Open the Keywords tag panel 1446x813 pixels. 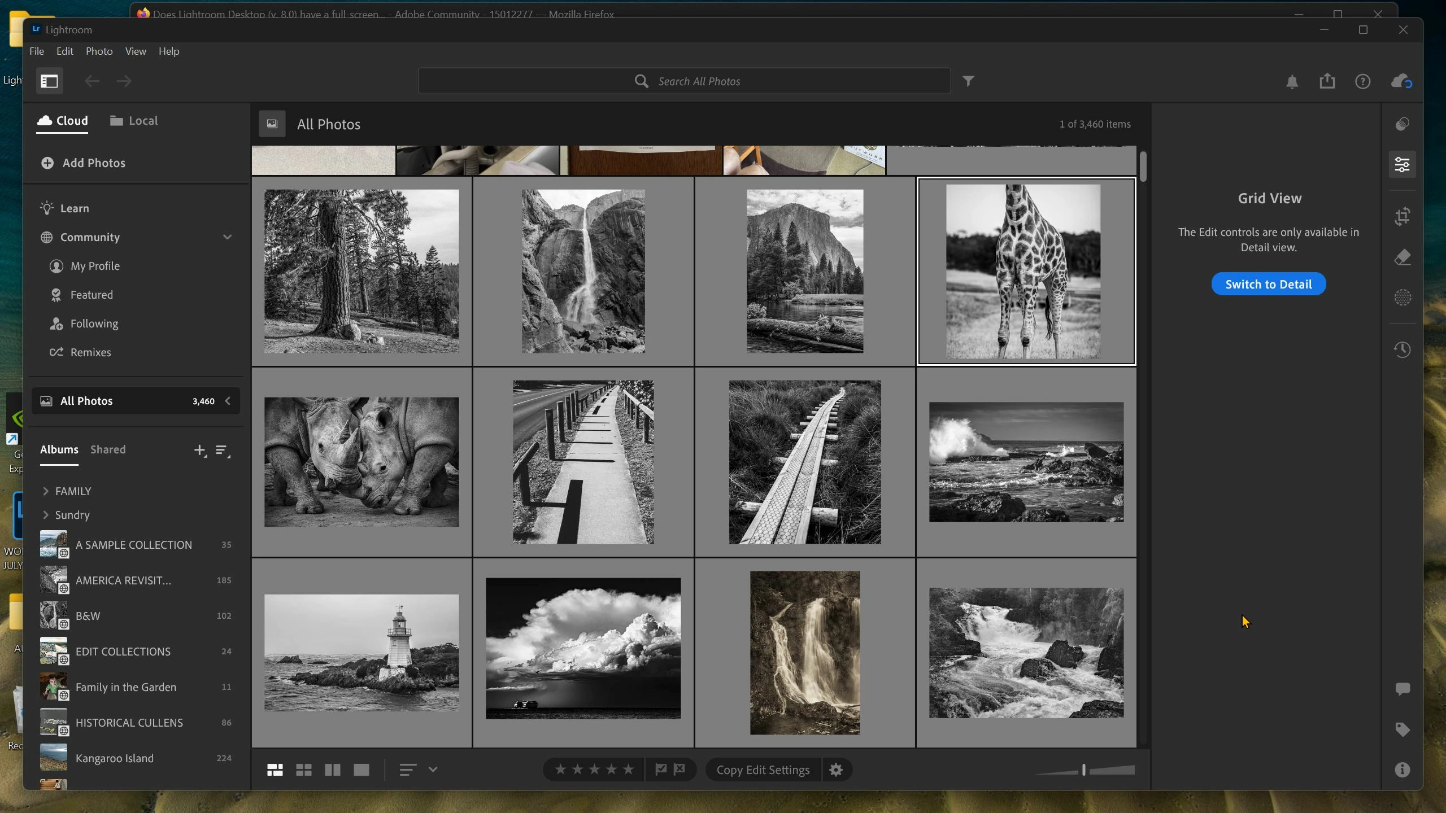click(1403, 729)
